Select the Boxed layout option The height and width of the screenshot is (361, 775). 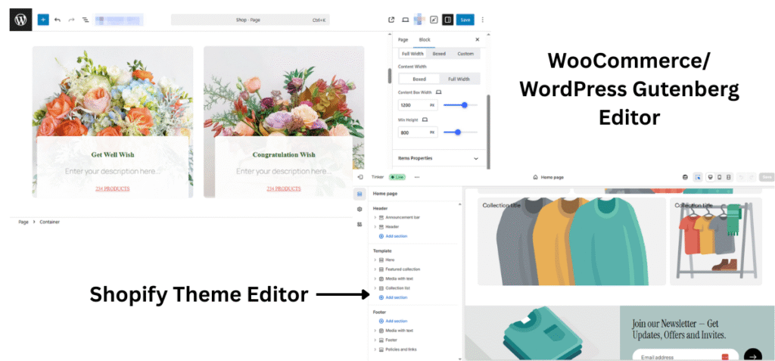coord(439,54)
